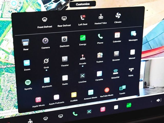This screenshot has width=164, height=123.
Task: Toggle front defrost from bottom dock
Action: coord(46,119)
